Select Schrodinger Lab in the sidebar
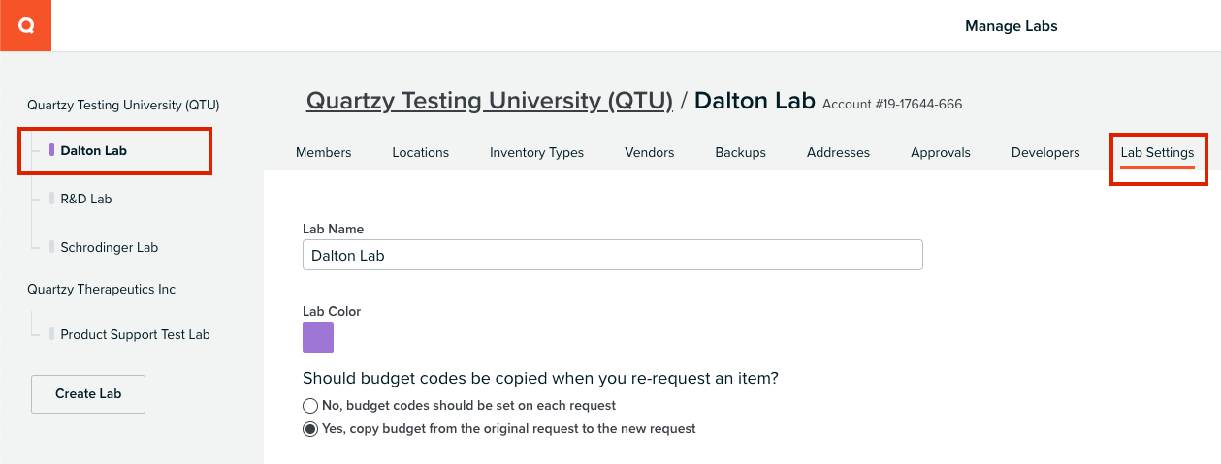1221x464 pixels. pos(109,247)
